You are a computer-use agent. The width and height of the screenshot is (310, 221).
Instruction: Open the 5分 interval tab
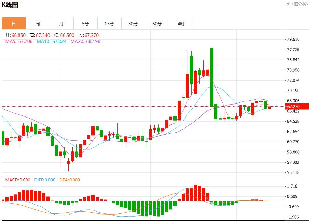(x=85, y=24)
